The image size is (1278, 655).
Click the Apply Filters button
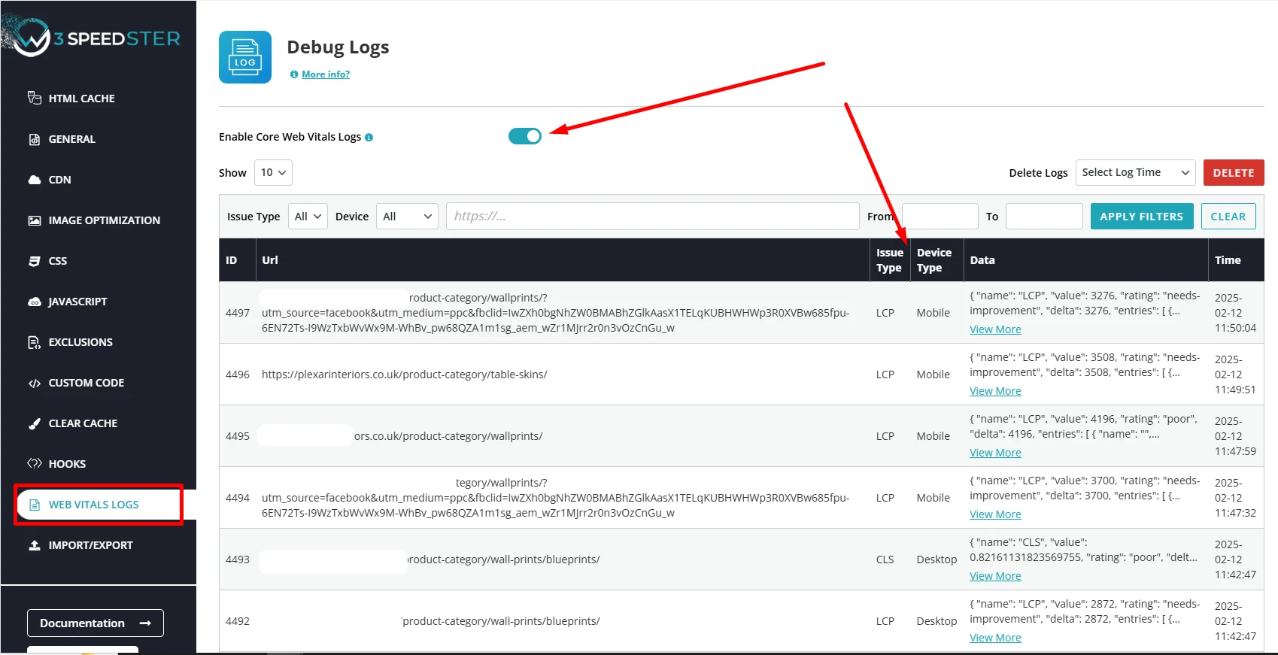(x=1141, y=217)
